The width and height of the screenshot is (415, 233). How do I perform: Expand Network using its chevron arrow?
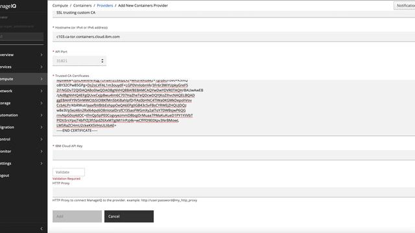click(41, 91)
